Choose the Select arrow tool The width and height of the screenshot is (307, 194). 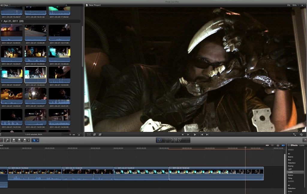(x=34, y=140)
